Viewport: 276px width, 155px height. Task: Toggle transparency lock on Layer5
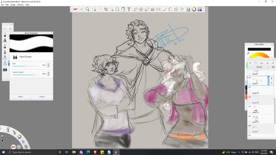(x=250, y=83)
